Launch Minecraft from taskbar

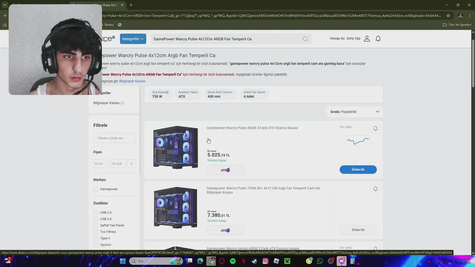(287, 261)
